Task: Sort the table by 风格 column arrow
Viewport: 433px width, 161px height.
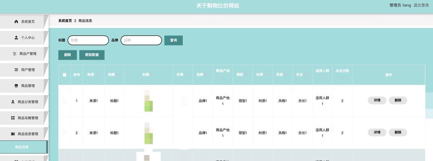Action: click(x=286, y=75)
